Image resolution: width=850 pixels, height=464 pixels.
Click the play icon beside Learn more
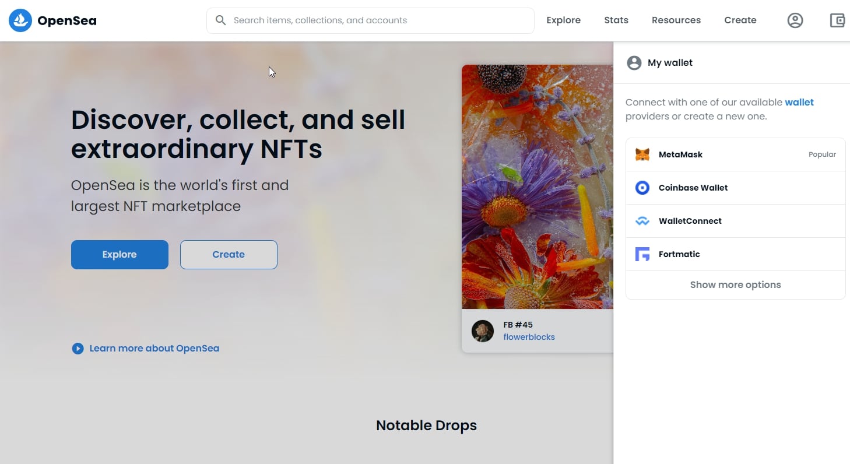point(78,349)
